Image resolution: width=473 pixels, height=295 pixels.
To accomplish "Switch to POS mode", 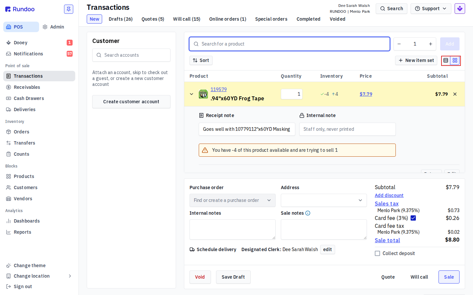I will pos(21,27).
